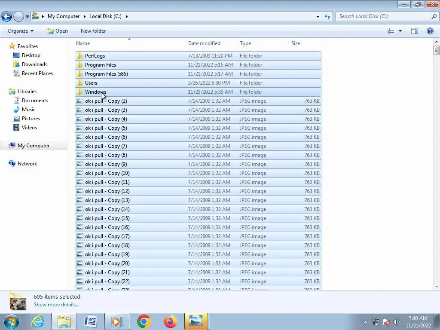Open the Videos library
The image size is (440, 330).
tap(29, 127)
